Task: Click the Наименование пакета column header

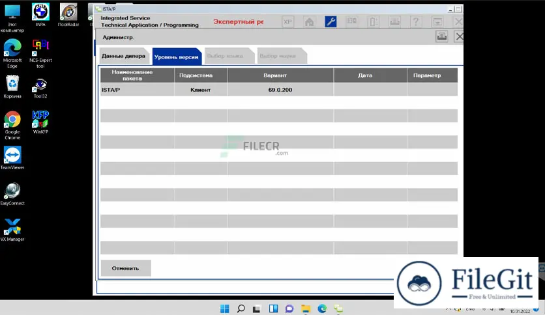Action: click(138, 75)
